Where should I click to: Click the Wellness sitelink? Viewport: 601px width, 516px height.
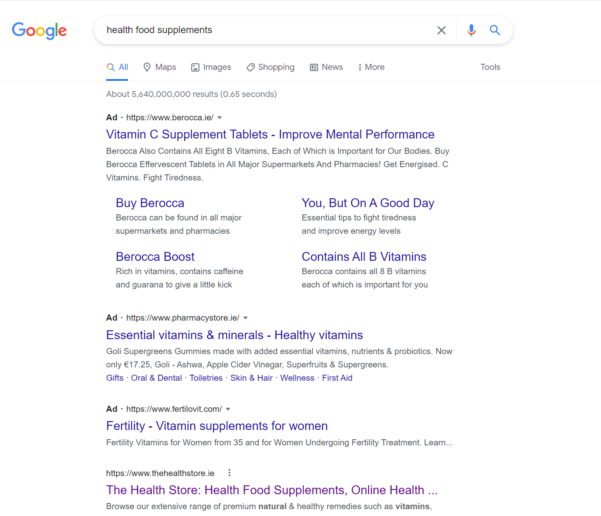(x=297, y=378)
